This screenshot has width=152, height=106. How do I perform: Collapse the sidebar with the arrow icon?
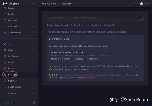click(34, 4)
